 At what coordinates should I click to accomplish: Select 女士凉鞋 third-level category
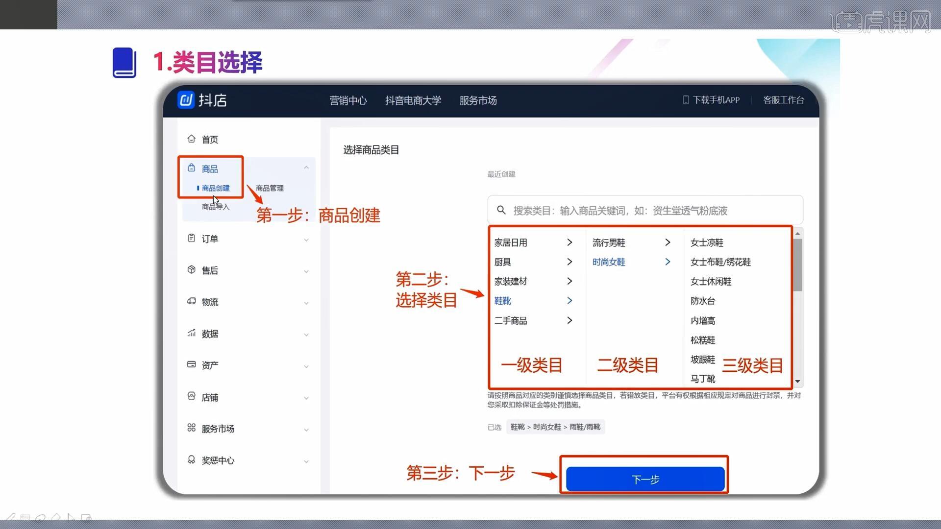coord(707,242)
